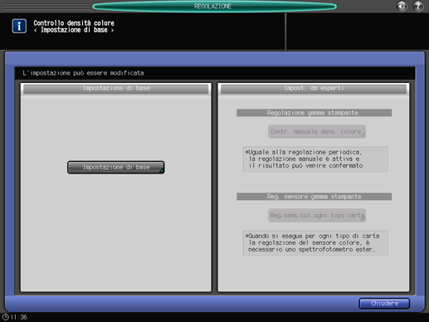Click the note starting Quando si esegue per ogni tipo
The image size is (429, 322).
coord(316,243)
